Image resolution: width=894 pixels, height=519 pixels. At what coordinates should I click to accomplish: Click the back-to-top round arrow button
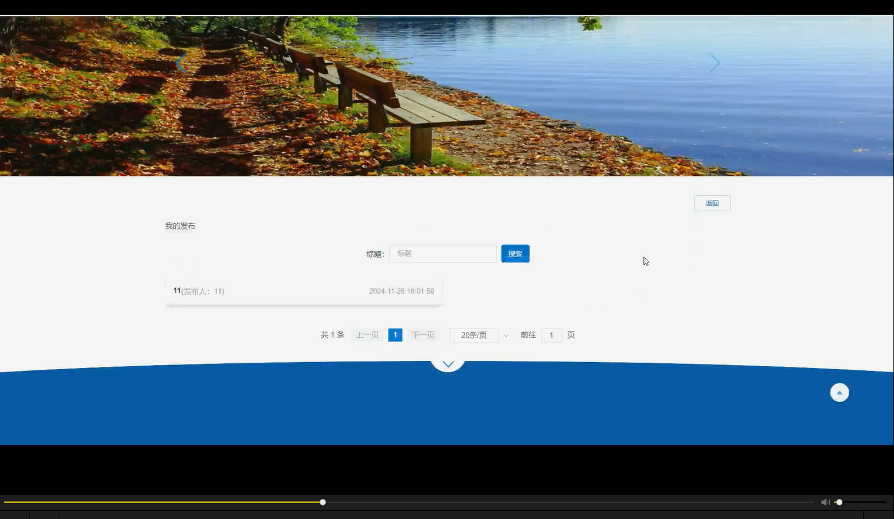pyautogui.click(x=839, y=393)
